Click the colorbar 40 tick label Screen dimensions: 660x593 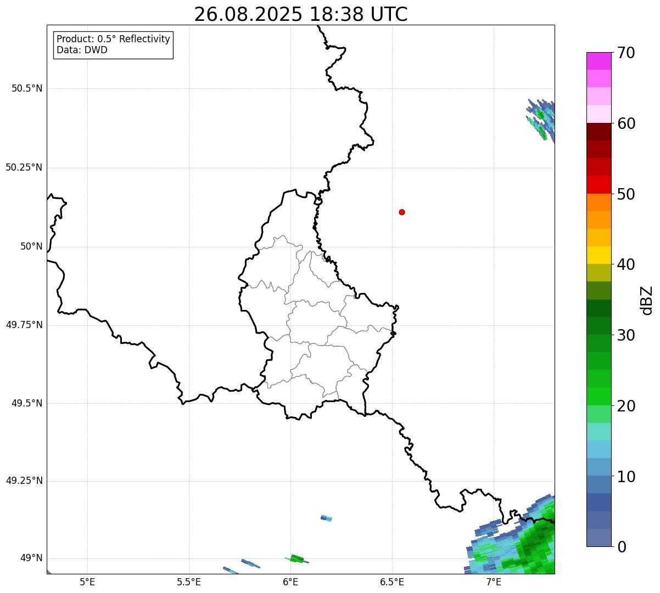point(626,264)
